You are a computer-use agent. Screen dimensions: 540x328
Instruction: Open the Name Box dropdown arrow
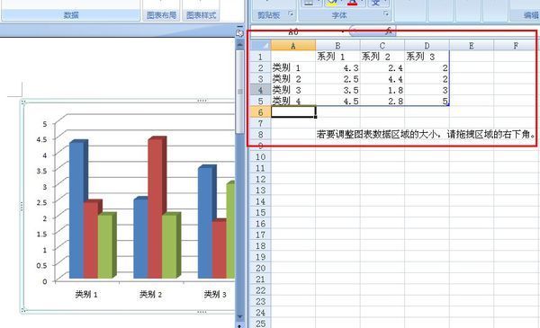tap(343, 31)
